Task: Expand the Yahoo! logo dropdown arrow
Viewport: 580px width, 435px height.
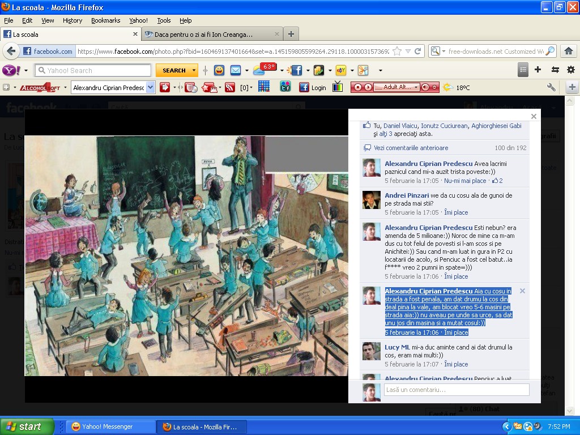Action: [x=26, y=70]
